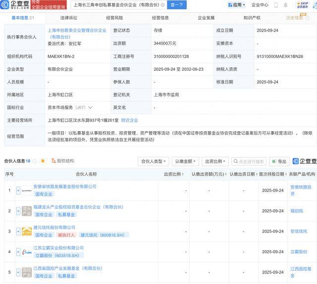Click 立霸股份 (603519.SH) stock tag

pyautogui.click(x=58, y=255)
